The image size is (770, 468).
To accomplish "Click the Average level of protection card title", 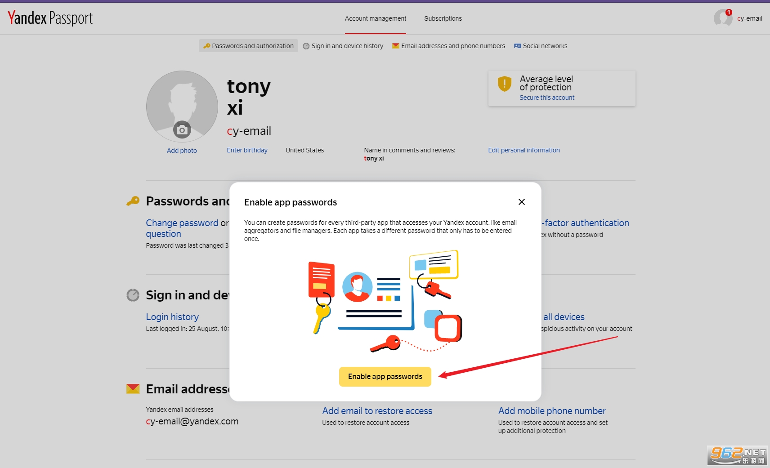I will 546,83.
